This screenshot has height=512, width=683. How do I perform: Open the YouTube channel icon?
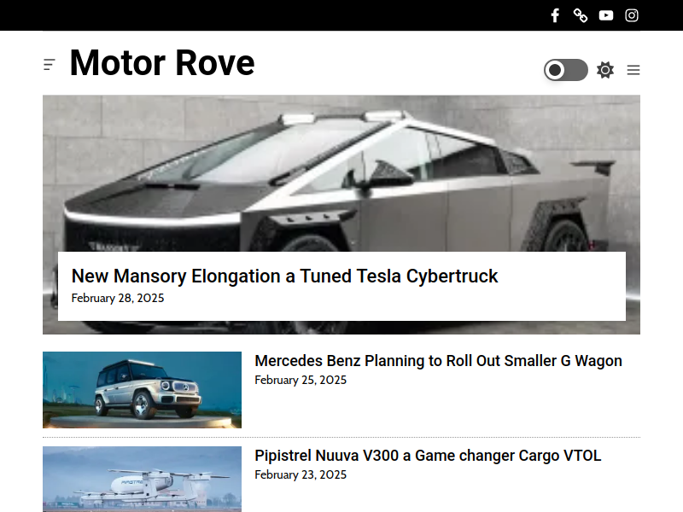click(606, 15)
